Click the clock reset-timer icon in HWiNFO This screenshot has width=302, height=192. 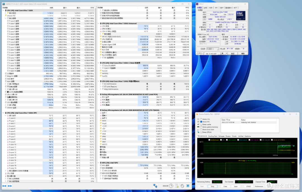pyautogui.click(x=171, y=186)
